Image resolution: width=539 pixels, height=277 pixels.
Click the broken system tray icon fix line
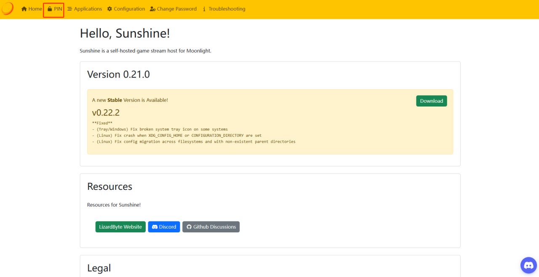tap(160, 129)
